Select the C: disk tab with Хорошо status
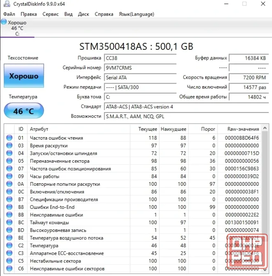The image size is (272, 276). 17,28
